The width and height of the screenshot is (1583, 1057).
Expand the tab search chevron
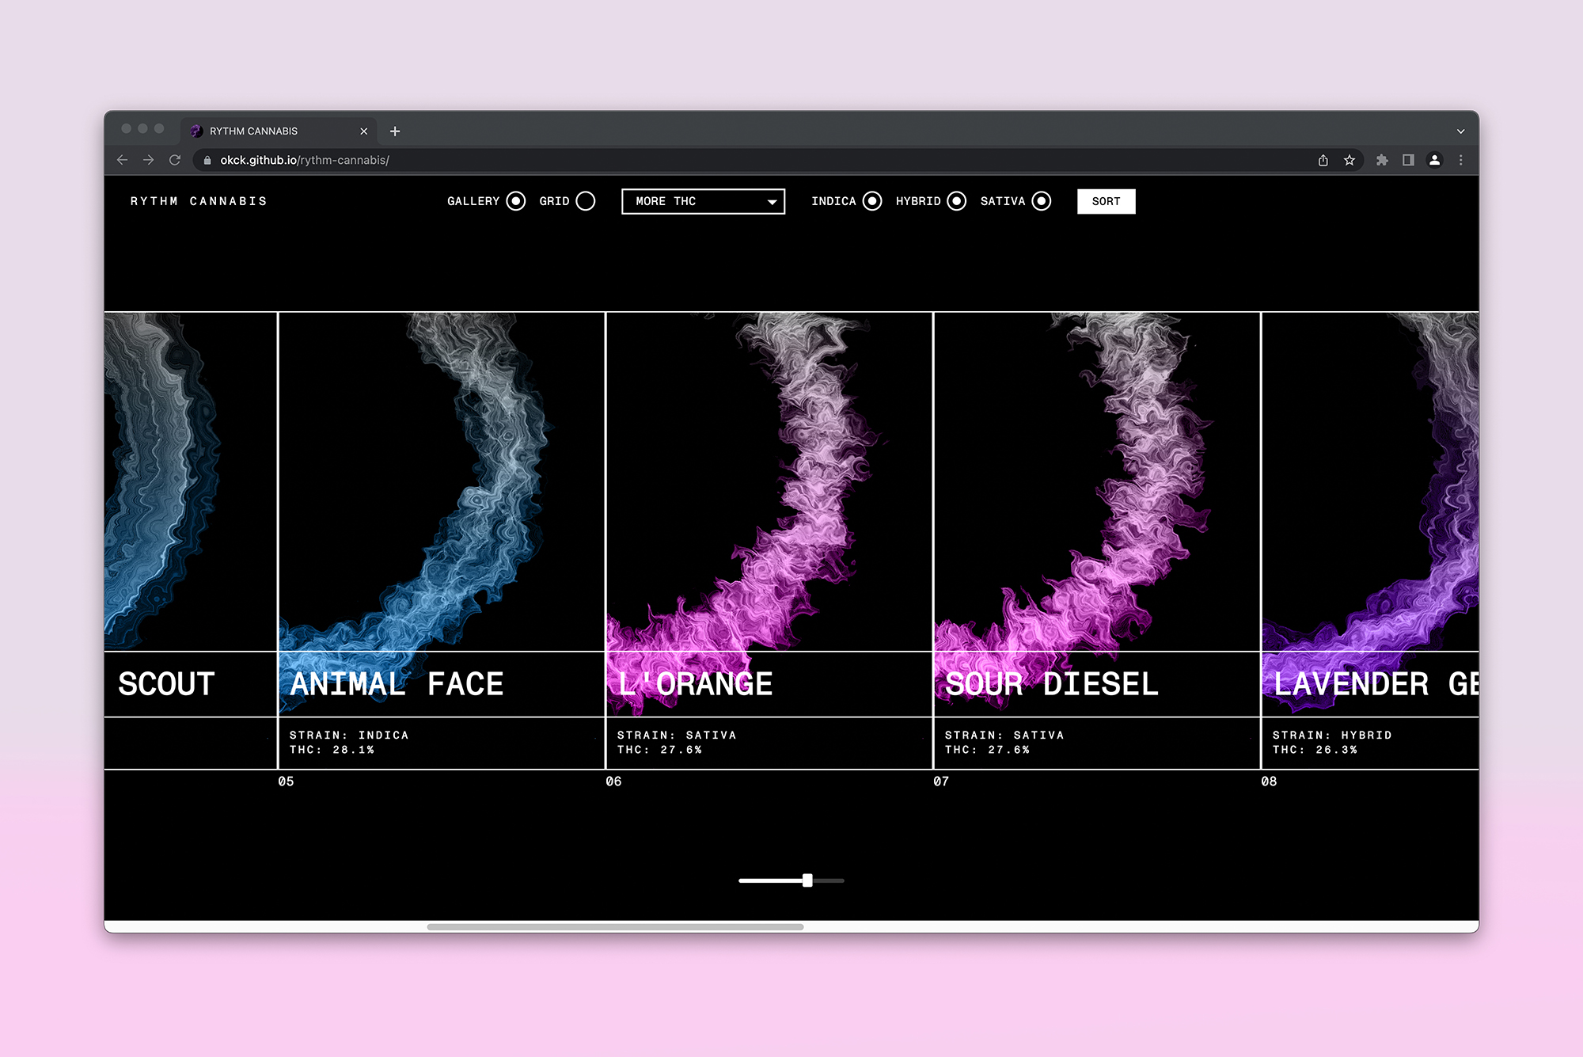click(1461, 131)
